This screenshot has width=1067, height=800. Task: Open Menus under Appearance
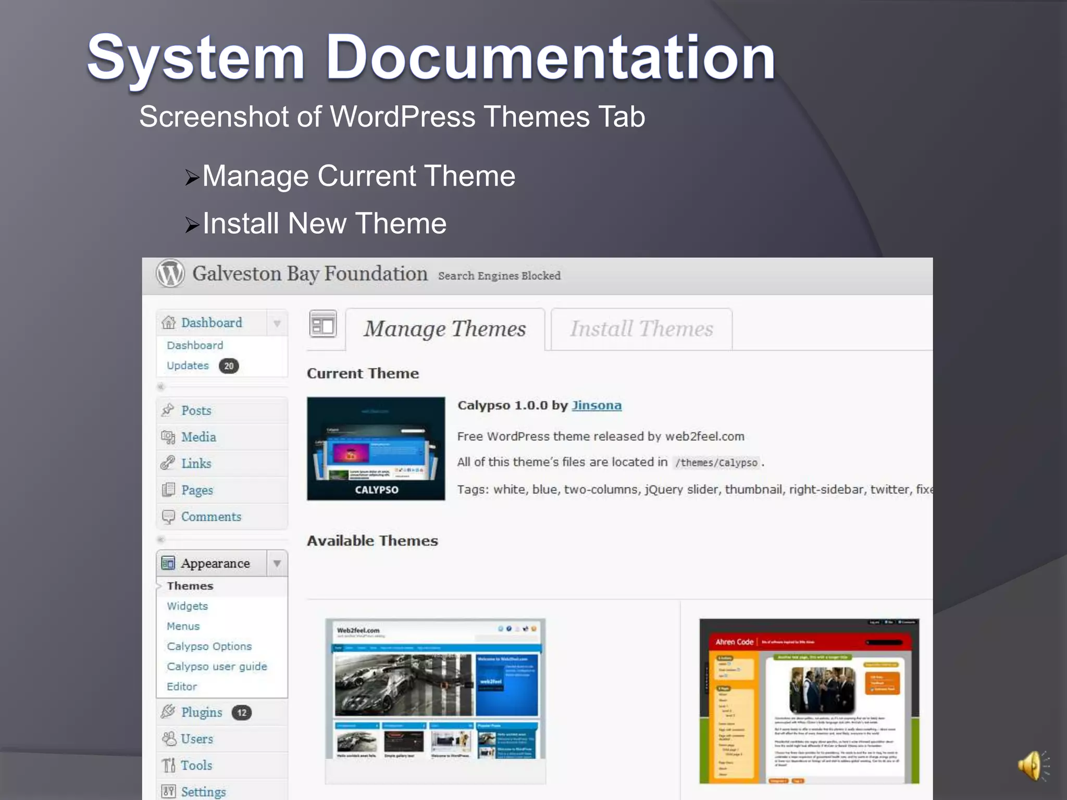click(183, 626)
